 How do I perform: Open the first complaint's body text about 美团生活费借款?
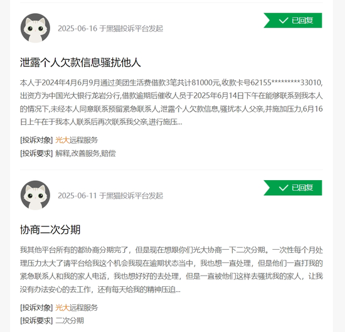pyautogui.click(x=171, y=102)
